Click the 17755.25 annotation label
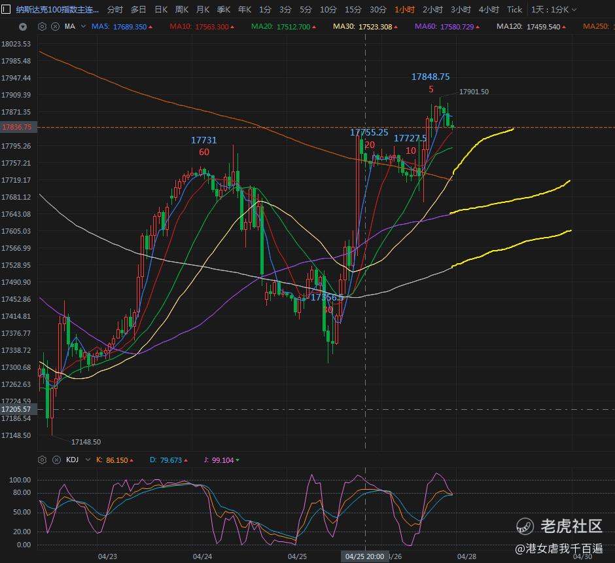The height and width of the screenshot is (563, 615). pos(369,132)
